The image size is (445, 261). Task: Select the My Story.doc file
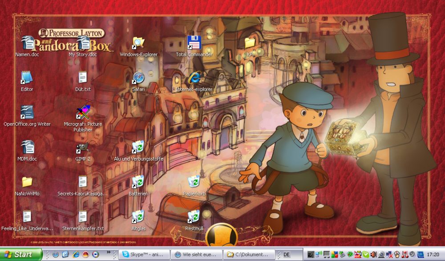click(x=83, y=43)
